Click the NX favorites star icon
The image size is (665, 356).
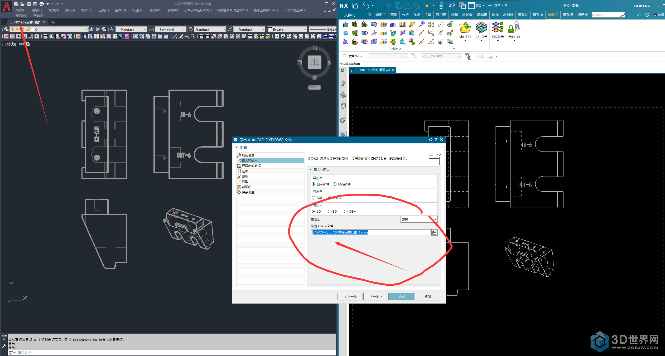pyautogui.click(x=427, y=5)
